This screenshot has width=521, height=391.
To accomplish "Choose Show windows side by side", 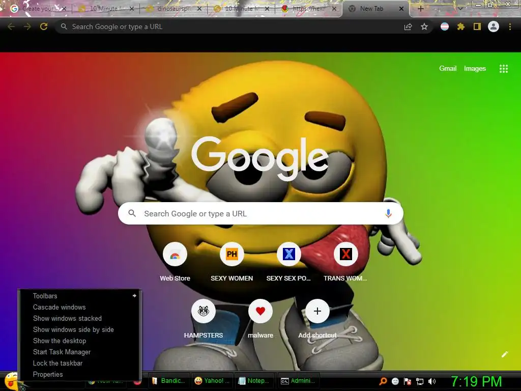I will coord(80,329).
